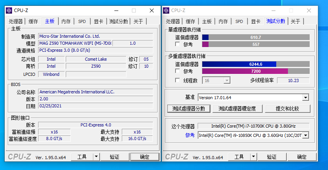The width and height of the screenshot is (328, 170).
Task: Click 确定 button in right window
Action: point(302,157)
